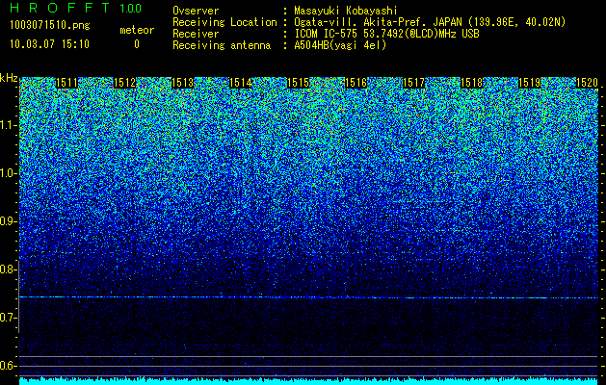Click the HROFFT 1.0.0 title text
Screen dimensions: 606x385
point(76,8)
